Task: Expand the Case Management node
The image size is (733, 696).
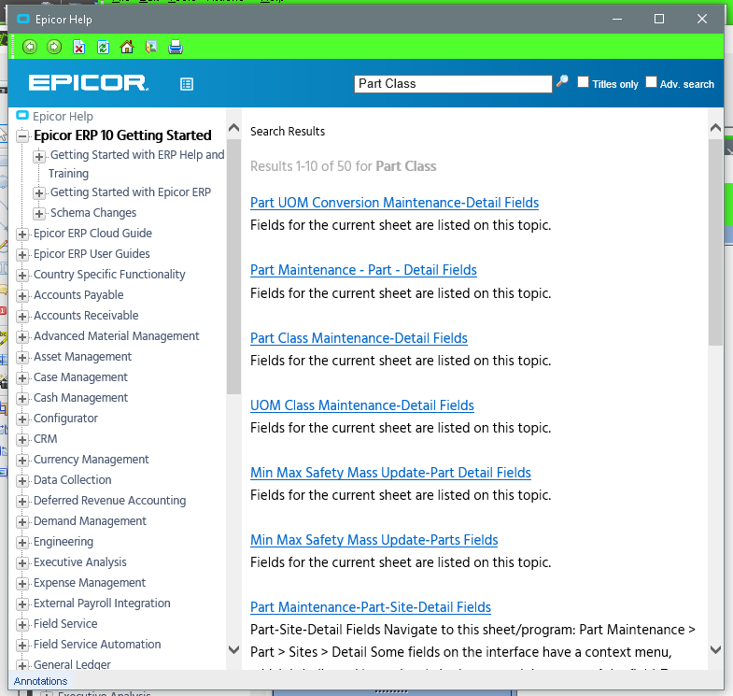Action: [22, 378]
